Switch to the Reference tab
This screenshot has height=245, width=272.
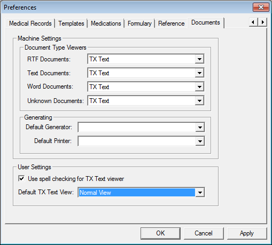point(172,23)
